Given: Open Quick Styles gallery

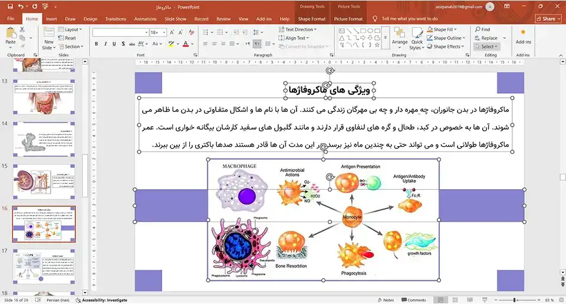Looking at the screenshot, I should [417, 39].
